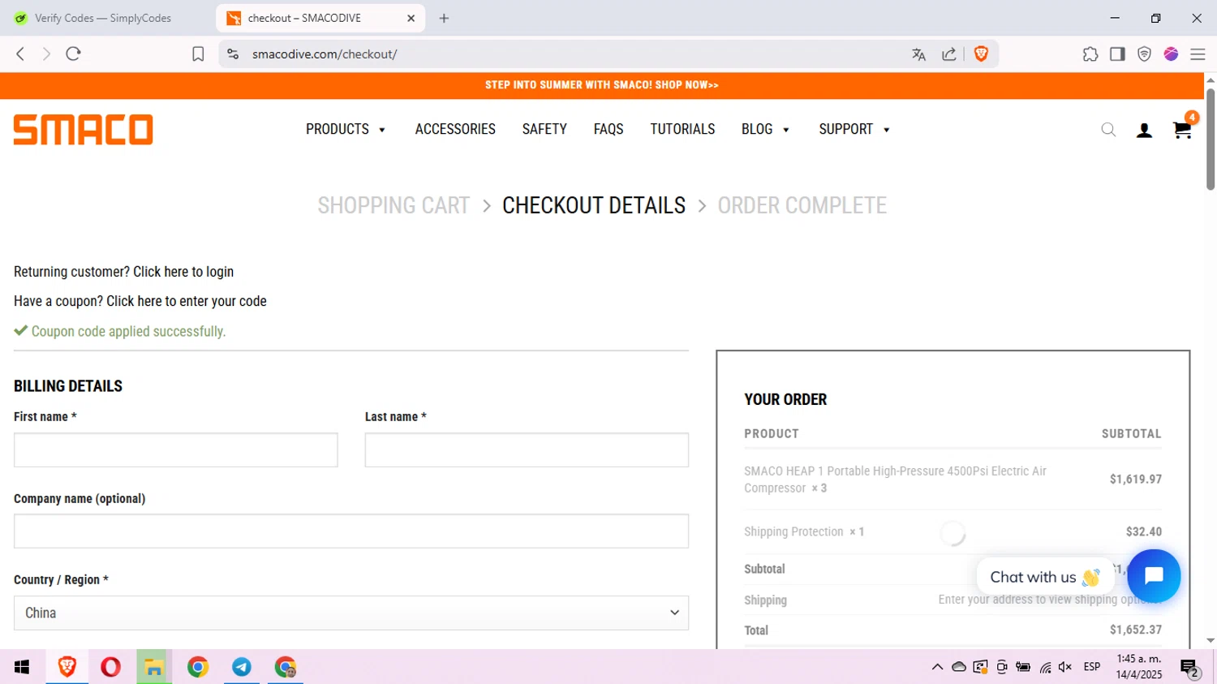Open Opera from the taskbar
This screenshot has height=684, width=1217.
[110, 667]
